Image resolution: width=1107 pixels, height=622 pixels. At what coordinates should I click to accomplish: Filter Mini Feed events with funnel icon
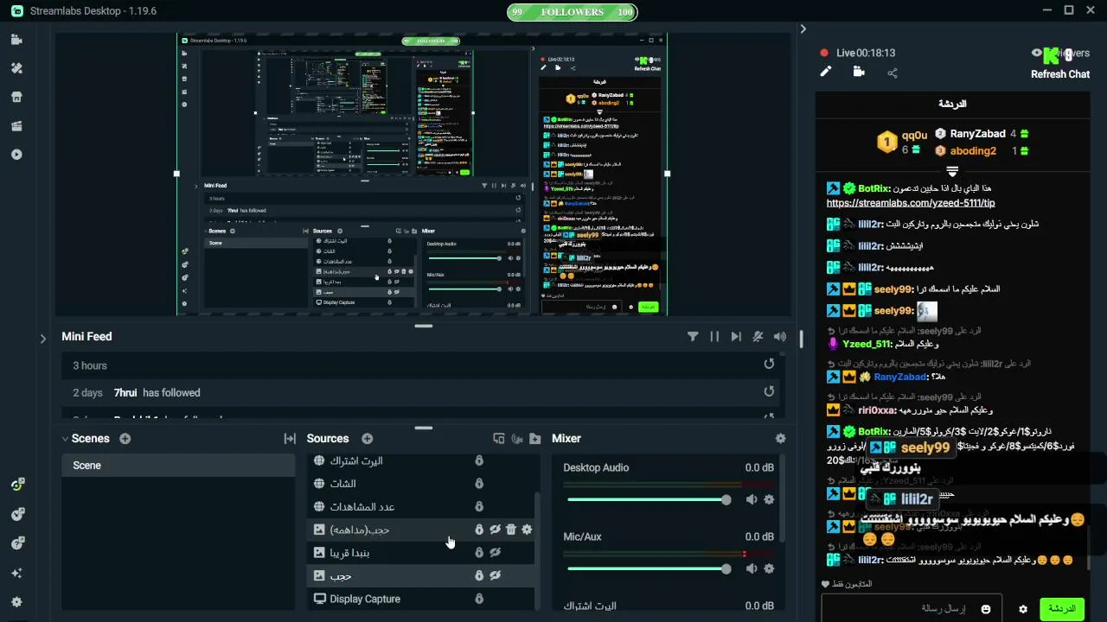(693, 337)
